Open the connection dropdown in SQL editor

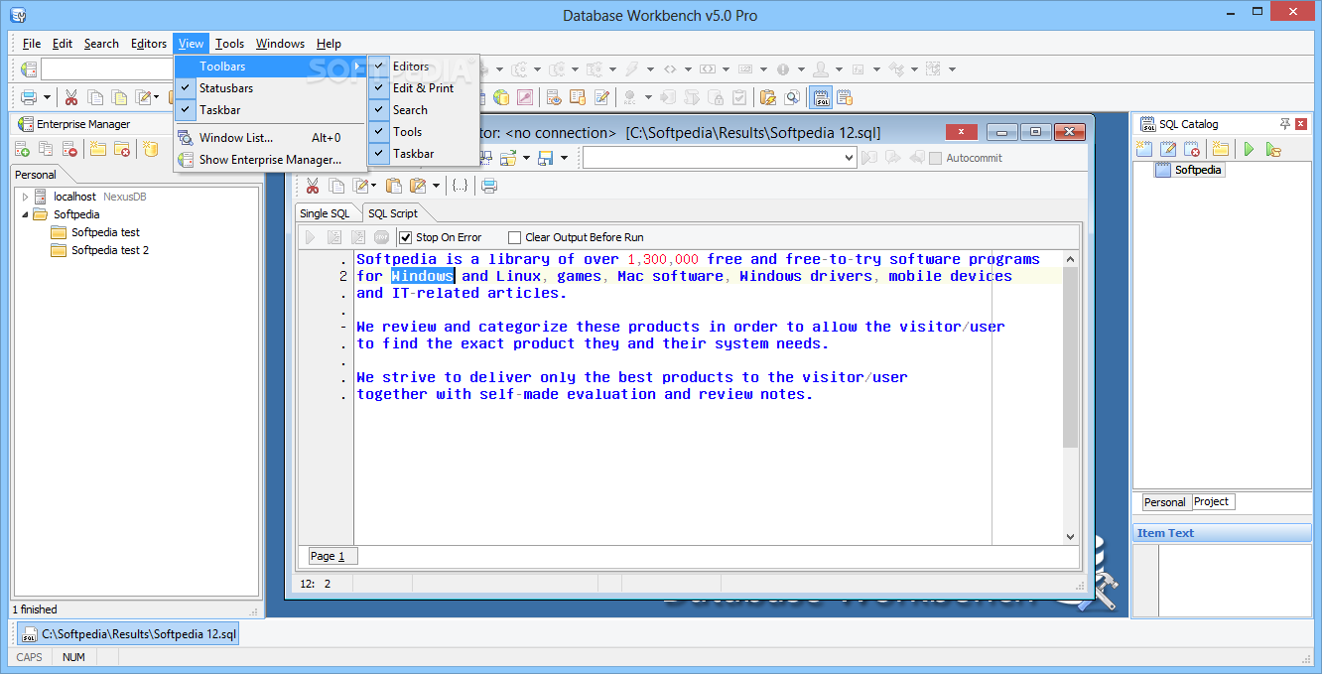pos(848,158)
